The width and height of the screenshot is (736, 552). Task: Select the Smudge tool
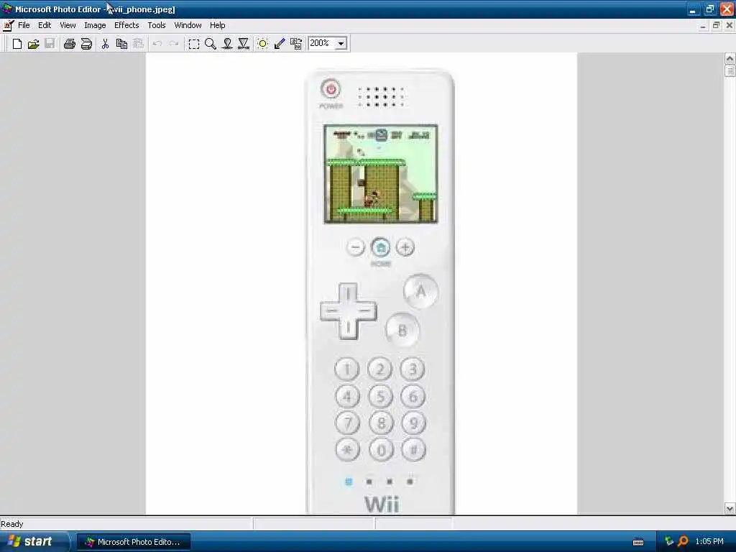point(227,44)
